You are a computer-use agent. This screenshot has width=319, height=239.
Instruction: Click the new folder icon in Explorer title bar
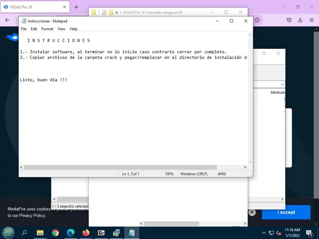pyautogui.click(x=111, y=12)
